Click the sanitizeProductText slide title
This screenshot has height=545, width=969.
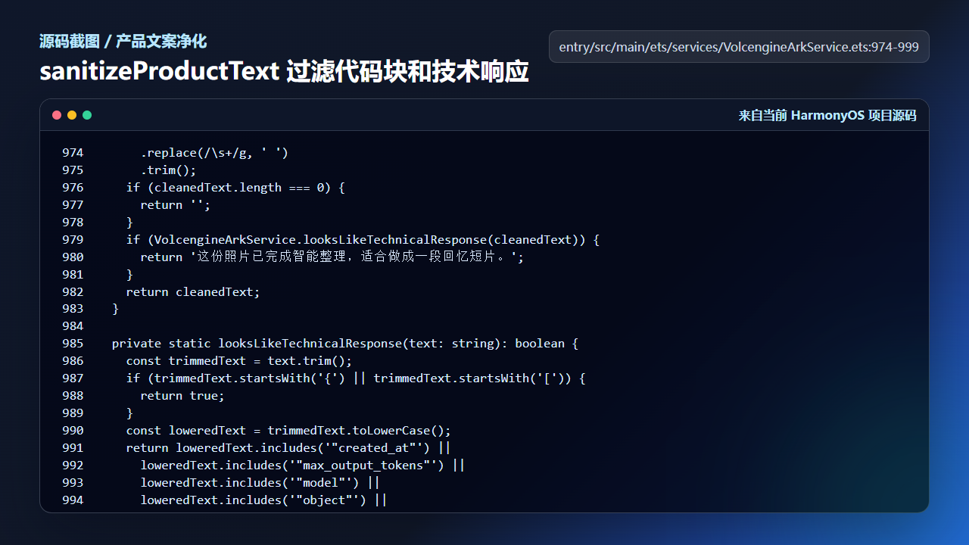[x=284, y=72]
